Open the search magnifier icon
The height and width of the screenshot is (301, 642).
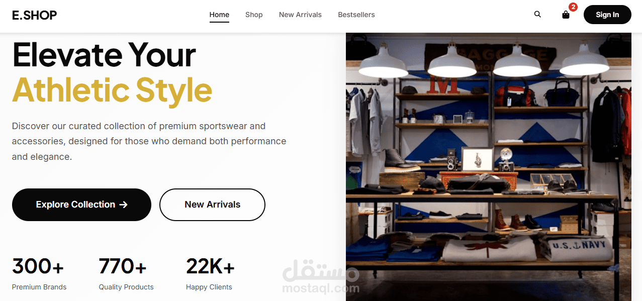click(537, 15)
